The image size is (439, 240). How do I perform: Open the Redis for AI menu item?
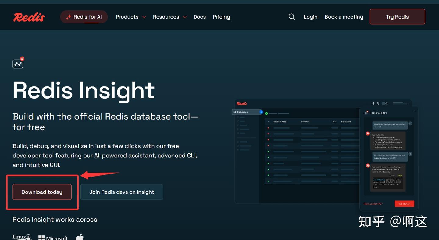[84, 17]
